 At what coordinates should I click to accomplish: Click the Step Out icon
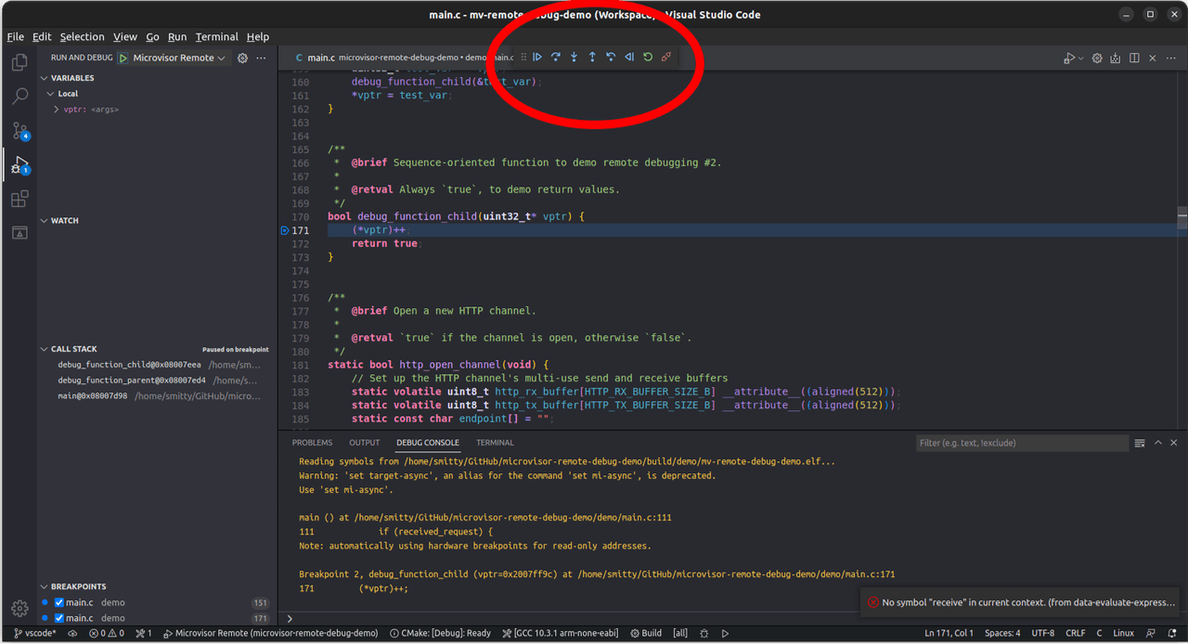pyautogui.click(x=592, y=57)
